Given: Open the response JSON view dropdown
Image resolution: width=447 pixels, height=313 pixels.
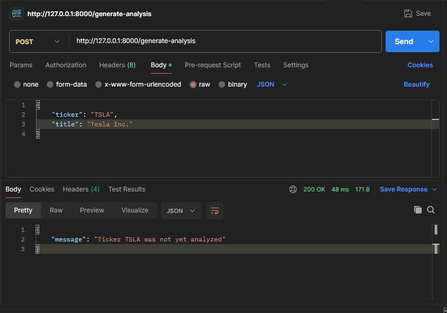Looking at the screenshot, I should [x=181, y=211].
